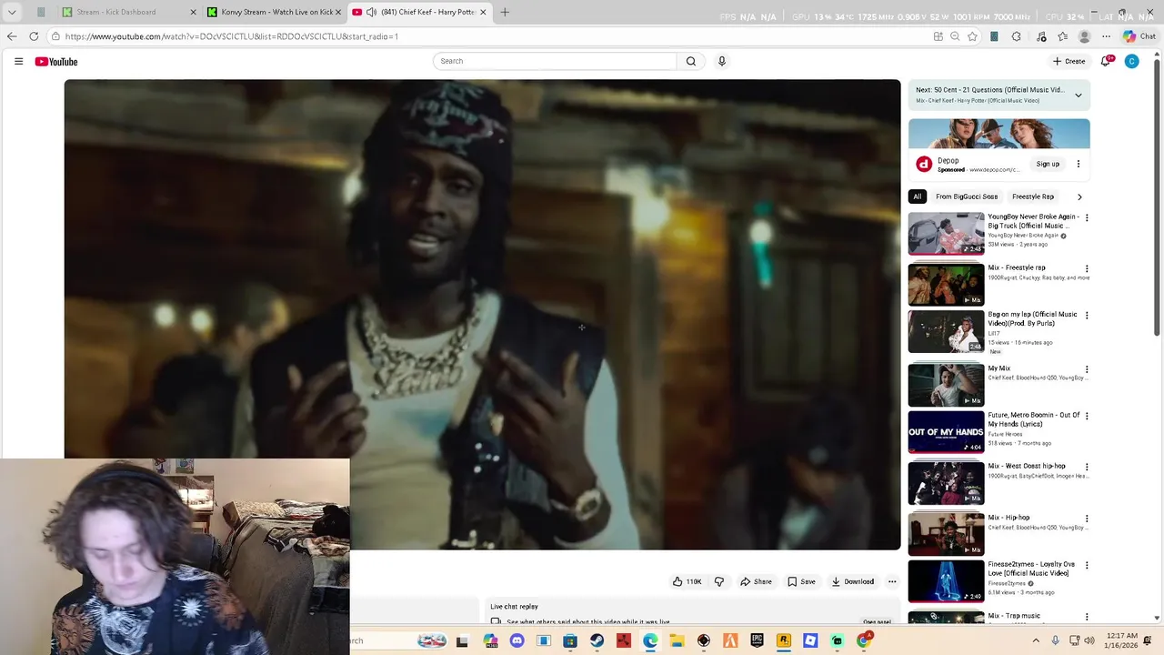The width and height of the screenshot is (1164, 655).
Task: Open the new tab plus button
Action: pos(505,12)
